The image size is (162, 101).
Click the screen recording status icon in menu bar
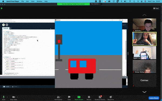(96, 1)
